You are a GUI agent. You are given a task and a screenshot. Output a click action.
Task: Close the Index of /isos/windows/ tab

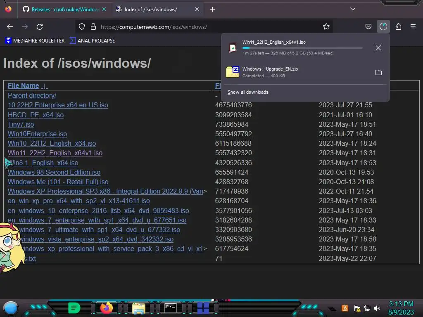pos(197,9)
